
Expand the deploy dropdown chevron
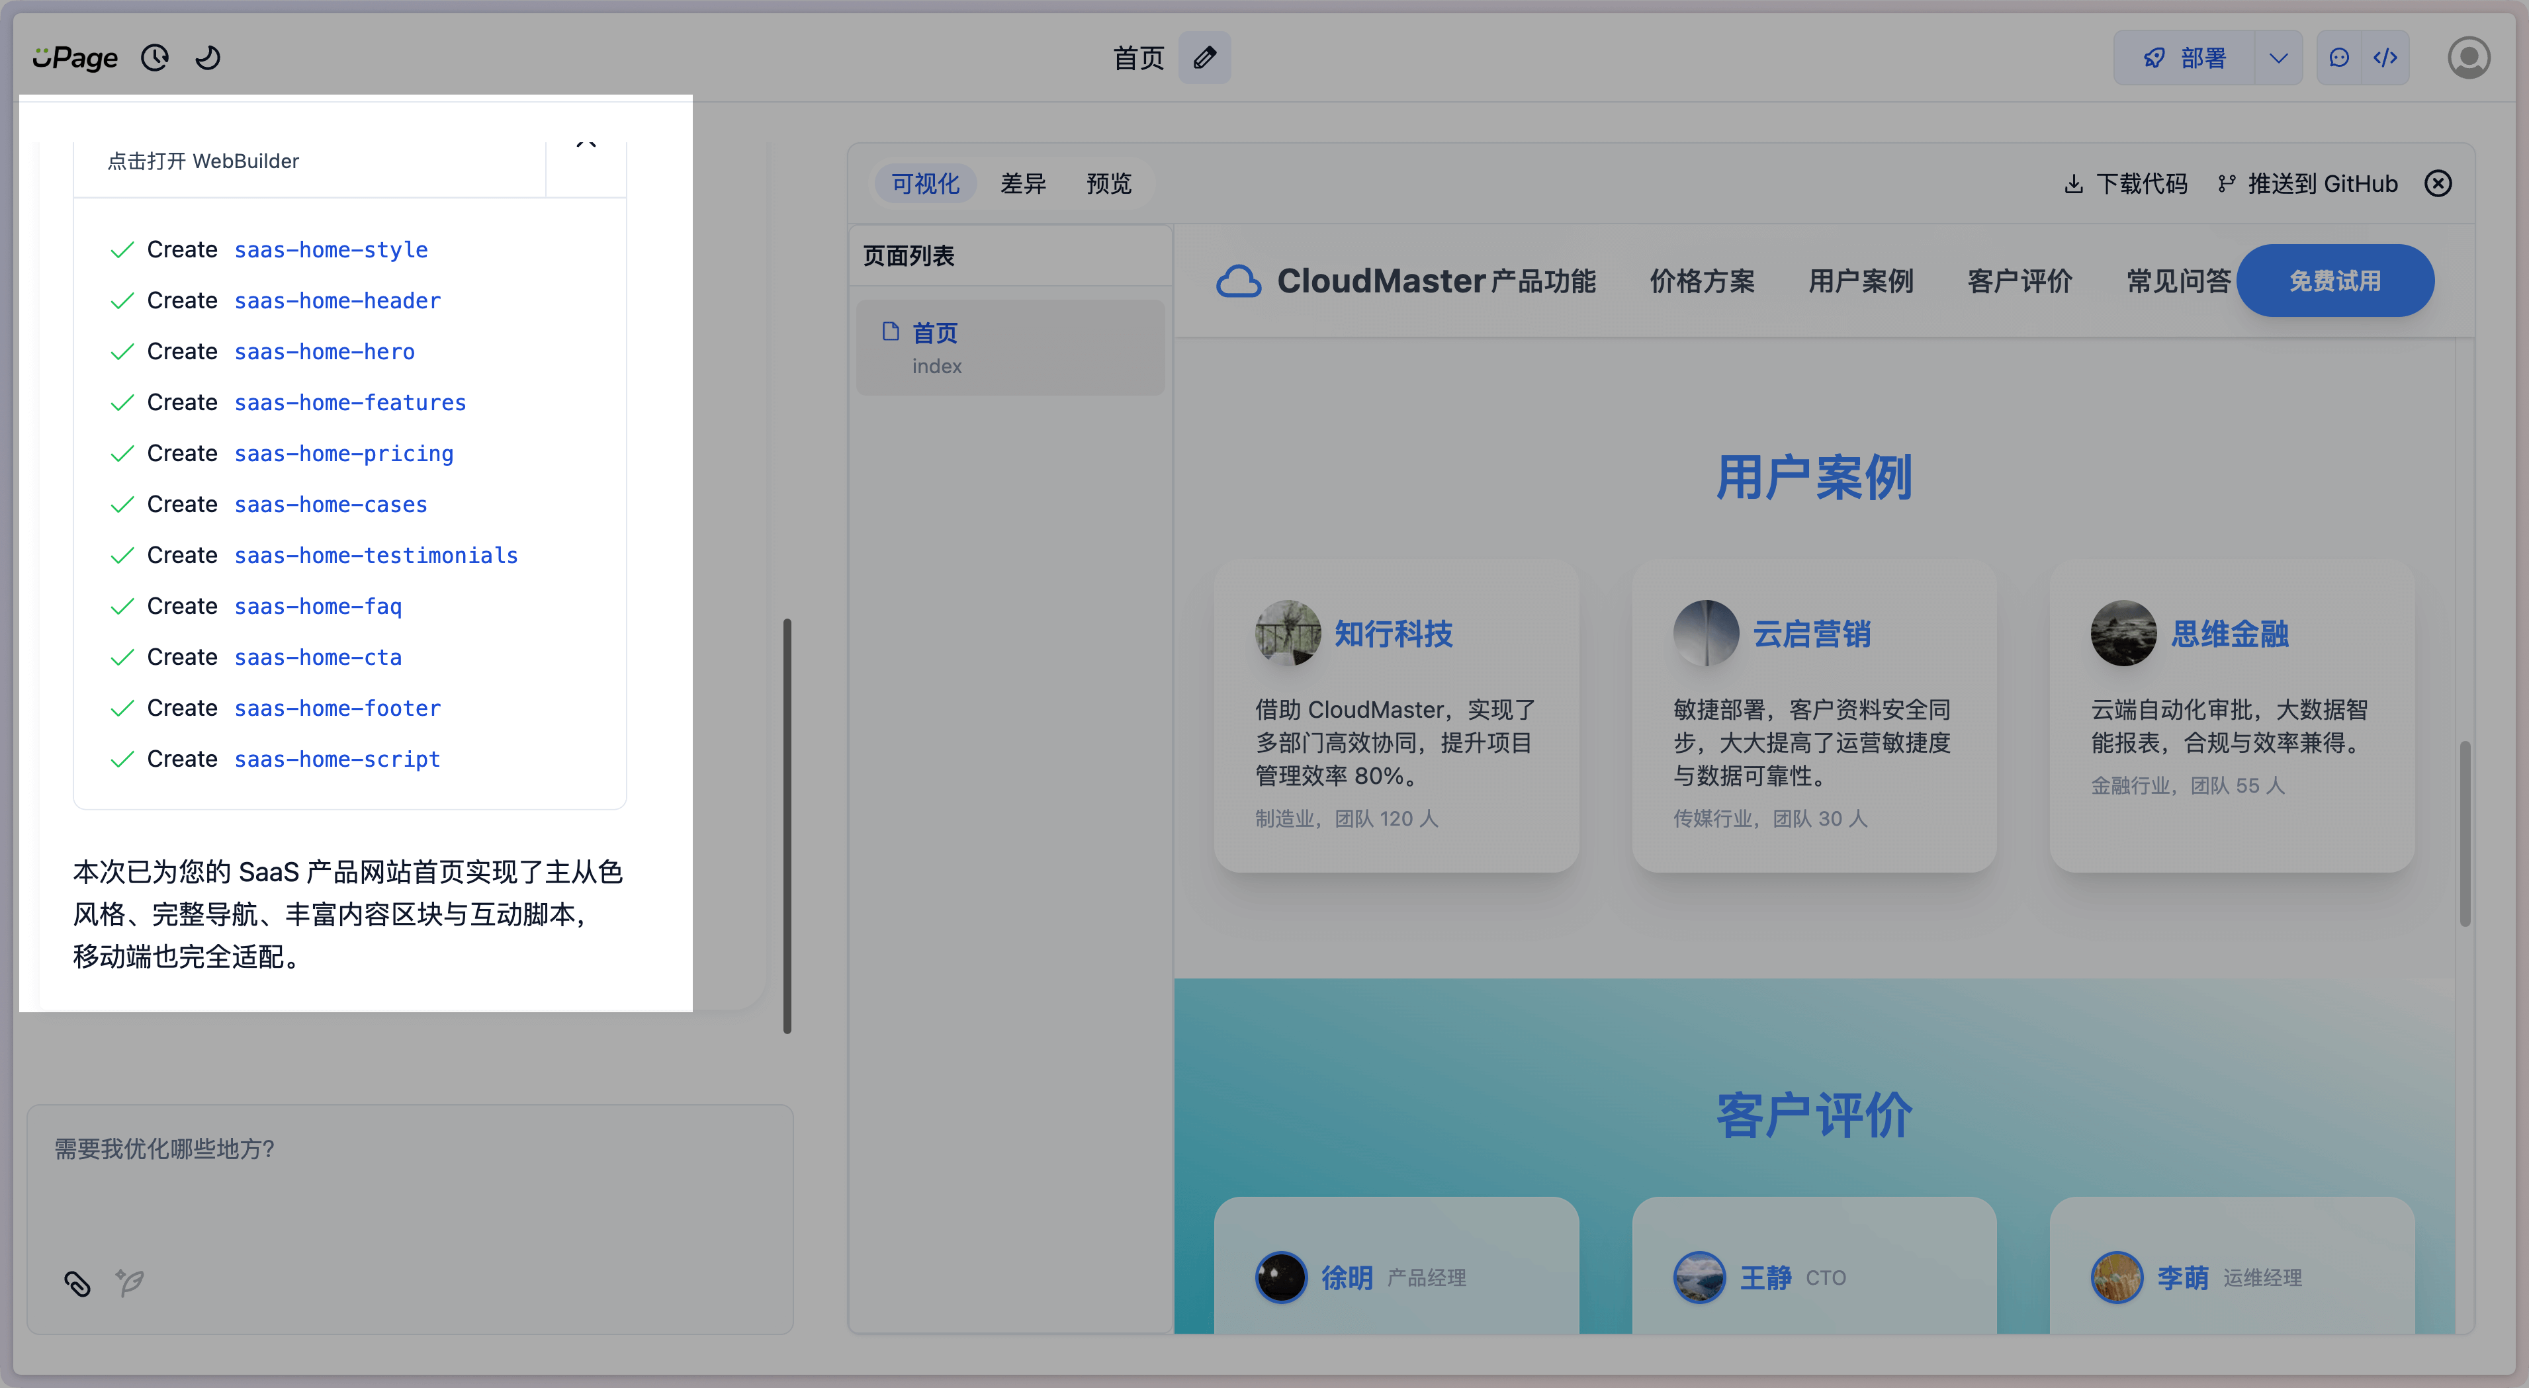[x=2279, y=58]
